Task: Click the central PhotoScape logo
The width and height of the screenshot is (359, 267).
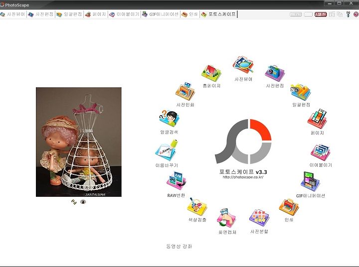Action: tap(243, 141)
